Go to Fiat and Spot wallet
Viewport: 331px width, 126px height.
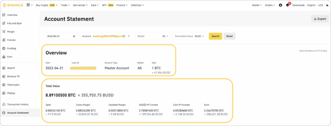click(x=14, y=23)
